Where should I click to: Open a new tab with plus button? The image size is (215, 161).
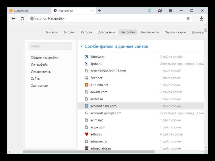point(99,11)
